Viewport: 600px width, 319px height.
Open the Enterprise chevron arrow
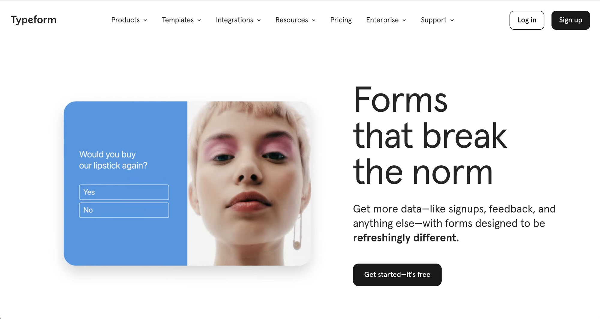click(404, 20)
